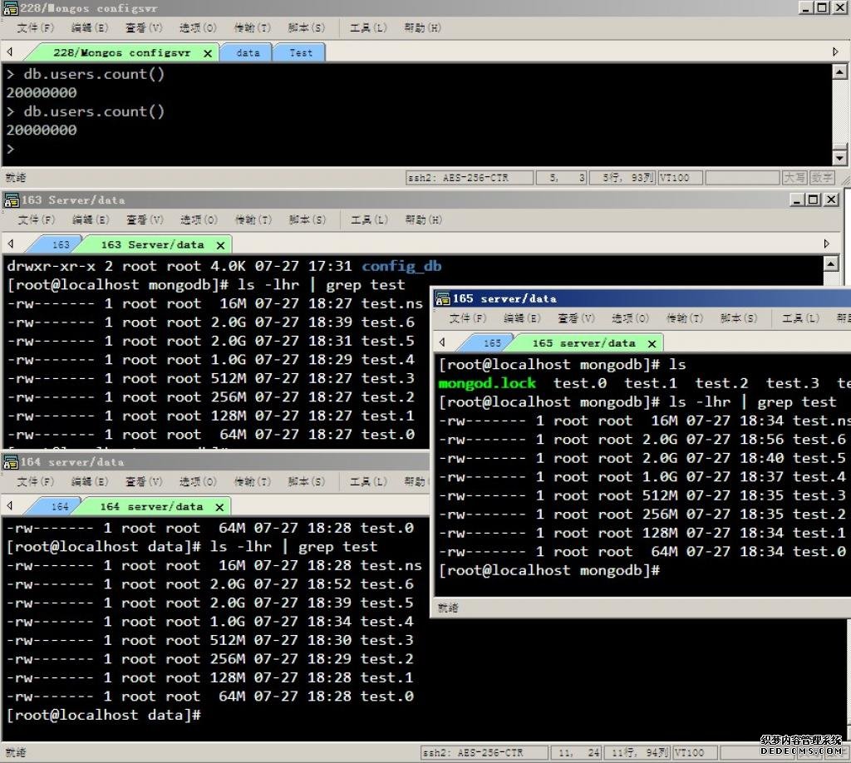Screen dimensions: 851x763
Task: Select the 165 session tab
Action: coord(492,343)
